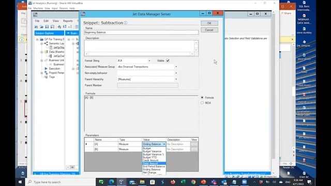Select the GP For Training project icon

click(x=41, y=39)
